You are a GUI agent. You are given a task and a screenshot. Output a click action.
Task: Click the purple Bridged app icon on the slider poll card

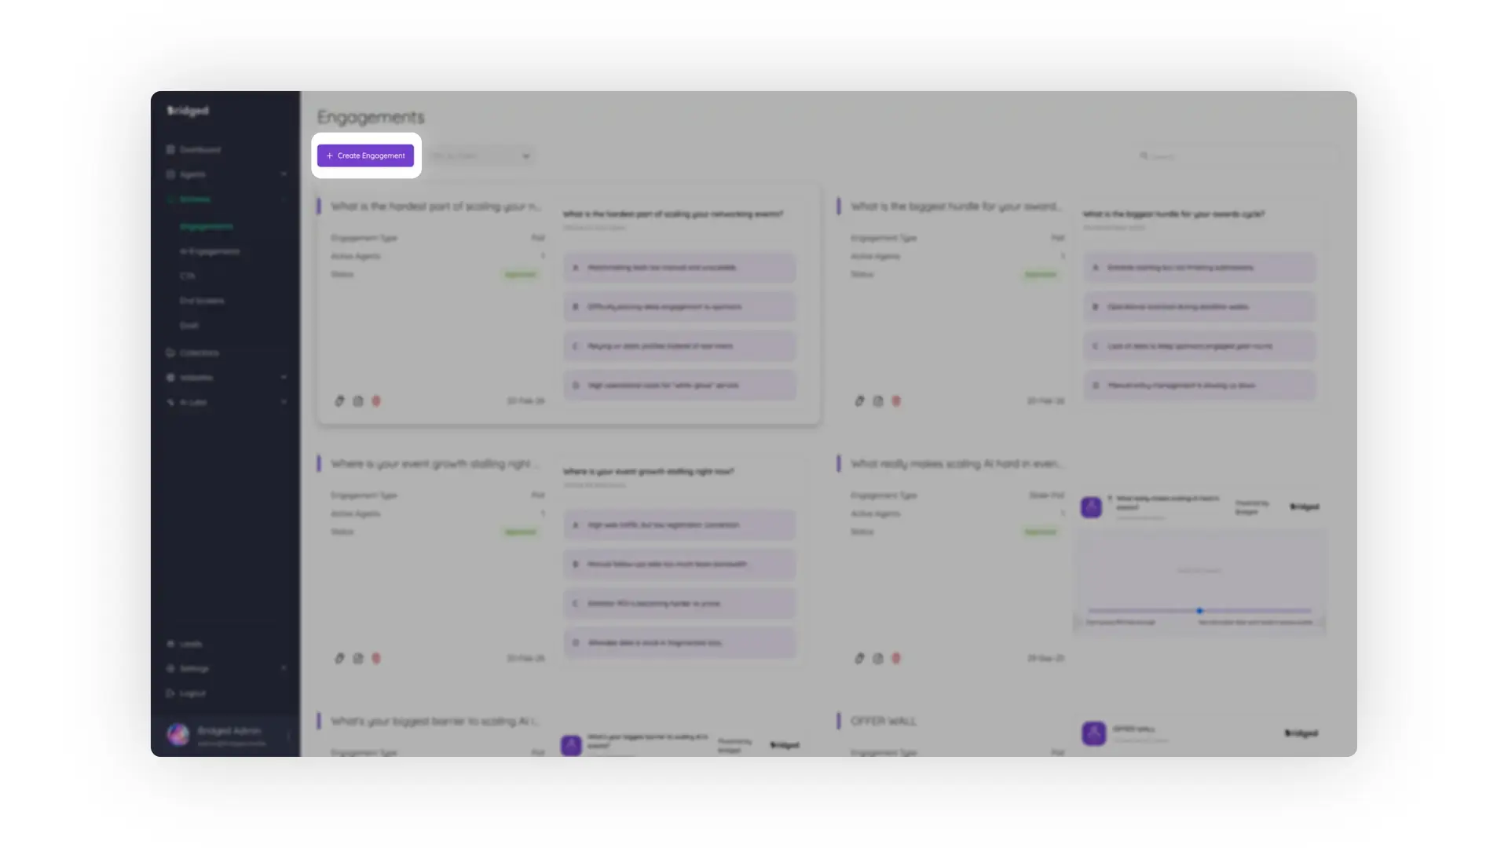(1093, 506)
